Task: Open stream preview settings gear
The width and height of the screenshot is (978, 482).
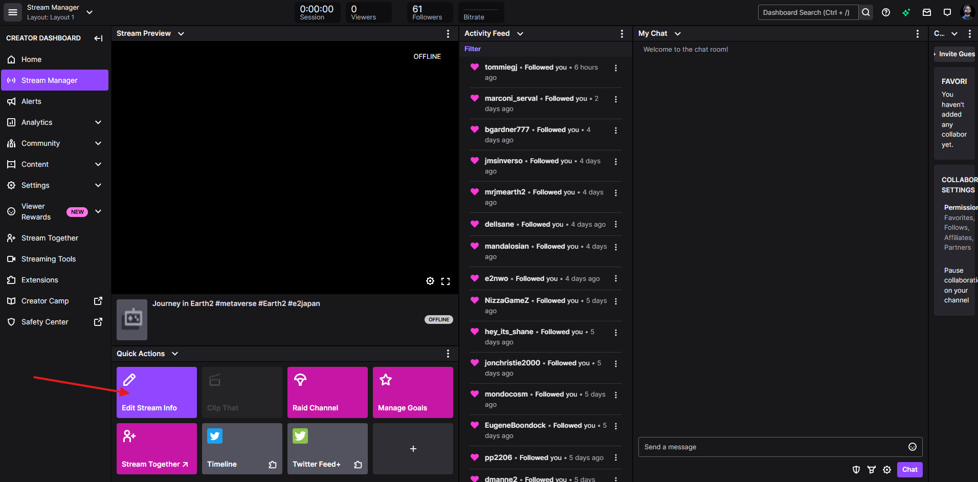Action: coord(430,281)
